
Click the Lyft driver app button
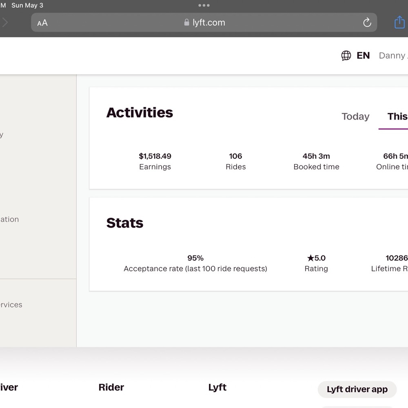click(x=357, y=389)
